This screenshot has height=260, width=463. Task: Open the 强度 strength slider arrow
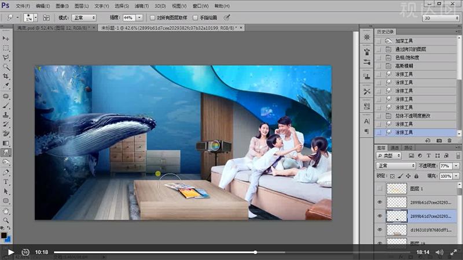139,18
